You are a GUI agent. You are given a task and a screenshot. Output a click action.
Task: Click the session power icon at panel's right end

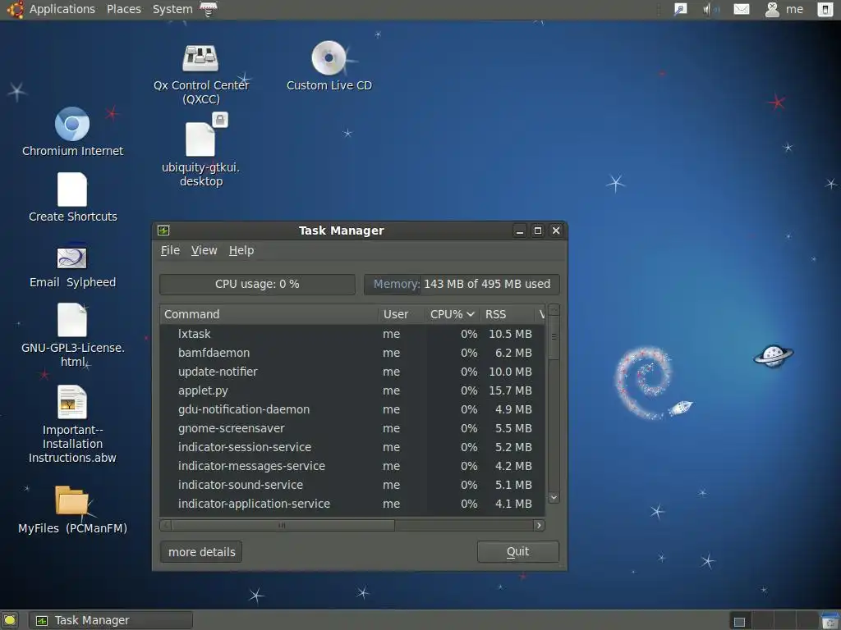825,9
